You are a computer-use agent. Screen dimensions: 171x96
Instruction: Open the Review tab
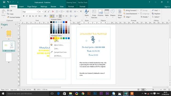pos(53,6)
